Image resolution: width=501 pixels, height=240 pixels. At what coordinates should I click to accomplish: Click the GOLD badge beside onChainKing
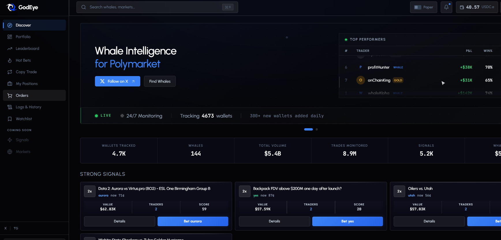click(398, 80)
